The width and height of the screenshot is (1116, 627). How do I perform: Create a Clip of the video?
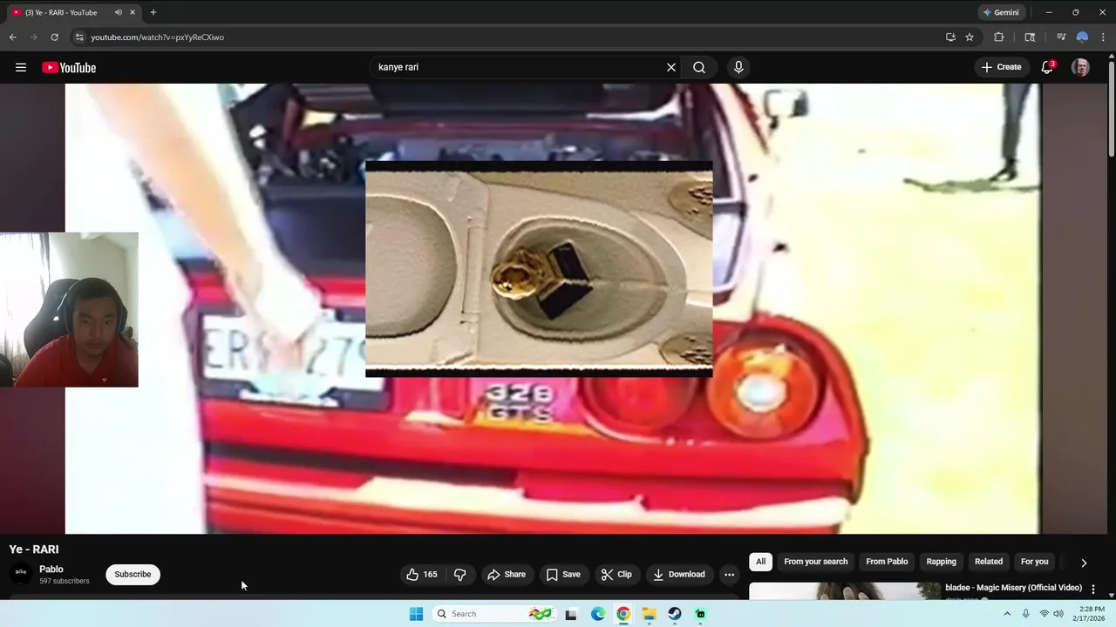pyautogui.click(x=616, y=574)
